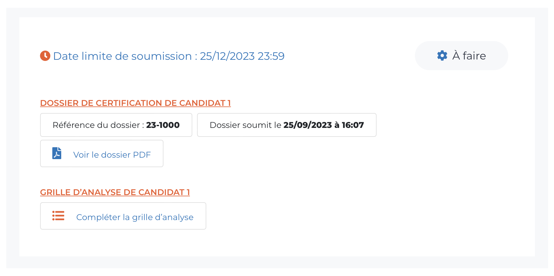This screenshot has height=276, width=554.
Task: Click the bold submission date 25/09/2023
Action: [307, 125]
